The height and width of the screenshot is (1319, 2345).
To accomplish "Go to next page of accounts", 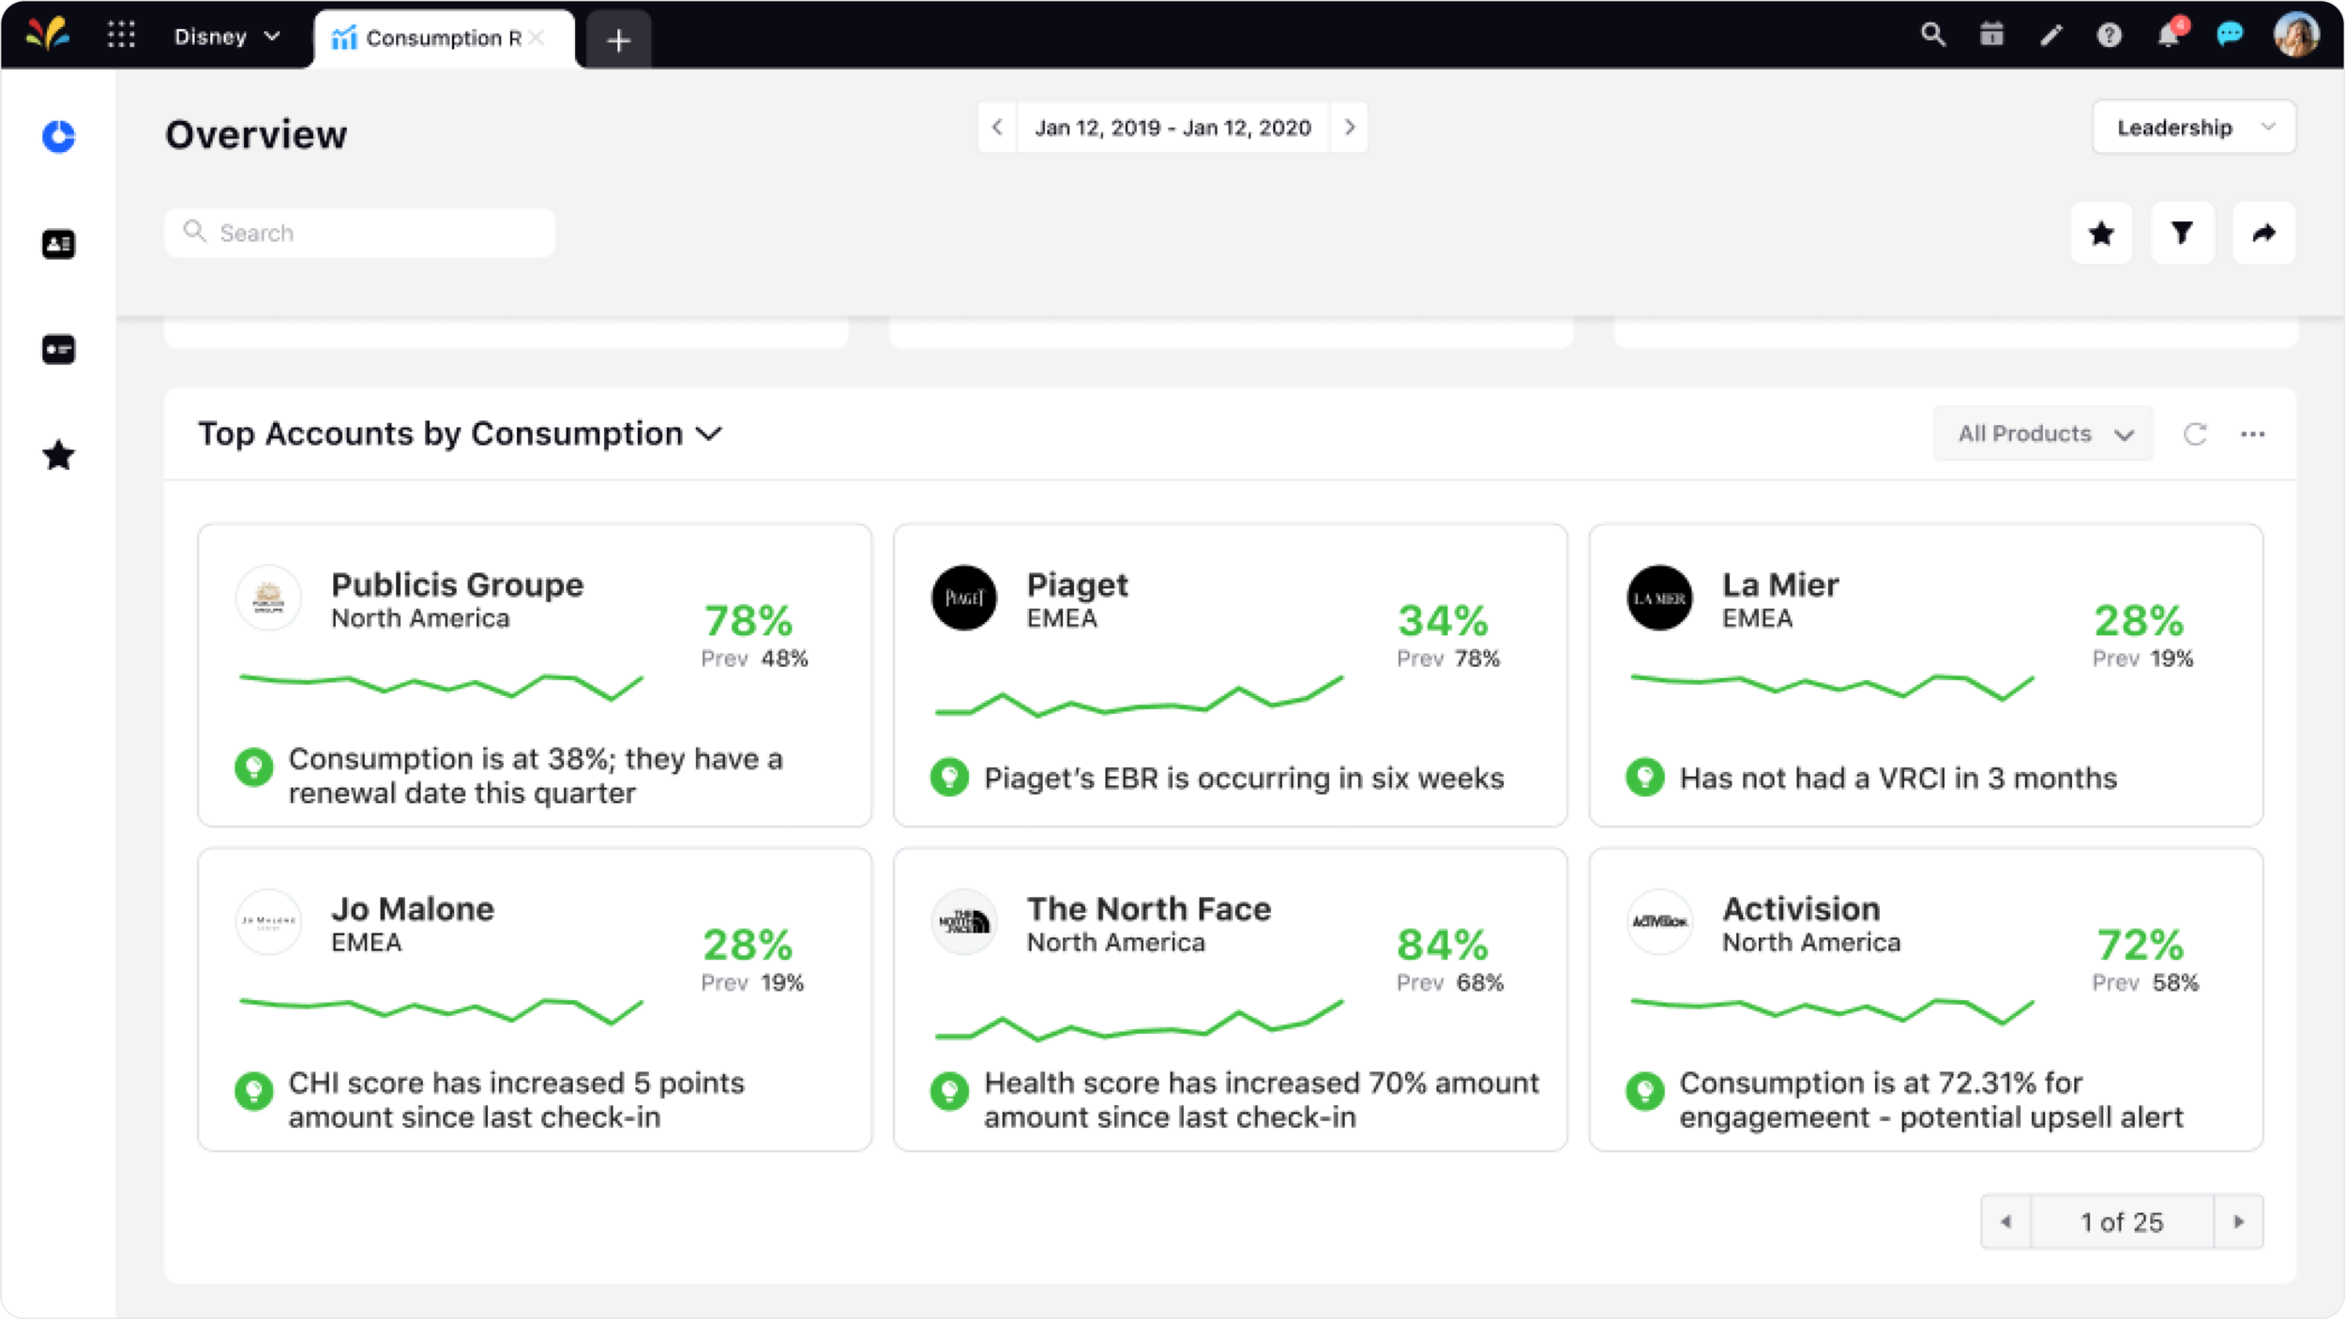I will coord(2238,1221).
